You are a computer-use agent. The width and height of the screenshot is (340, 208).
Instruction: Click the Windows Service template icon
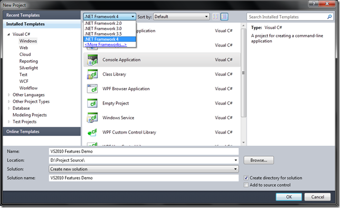pos(92,118)
